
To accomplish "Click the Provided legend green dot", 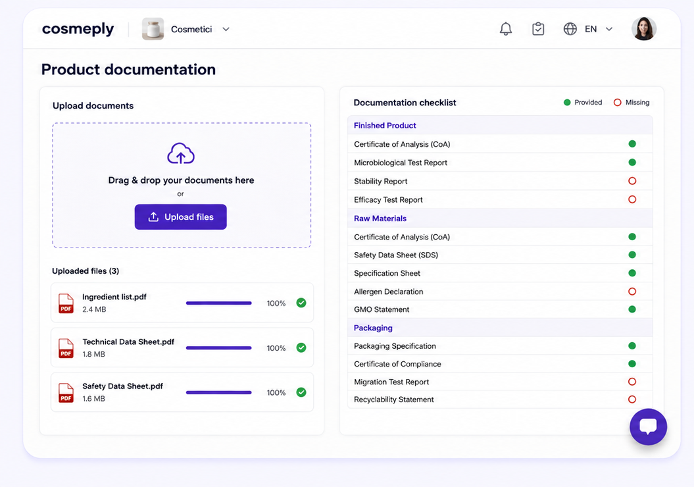I will (567, 102).
